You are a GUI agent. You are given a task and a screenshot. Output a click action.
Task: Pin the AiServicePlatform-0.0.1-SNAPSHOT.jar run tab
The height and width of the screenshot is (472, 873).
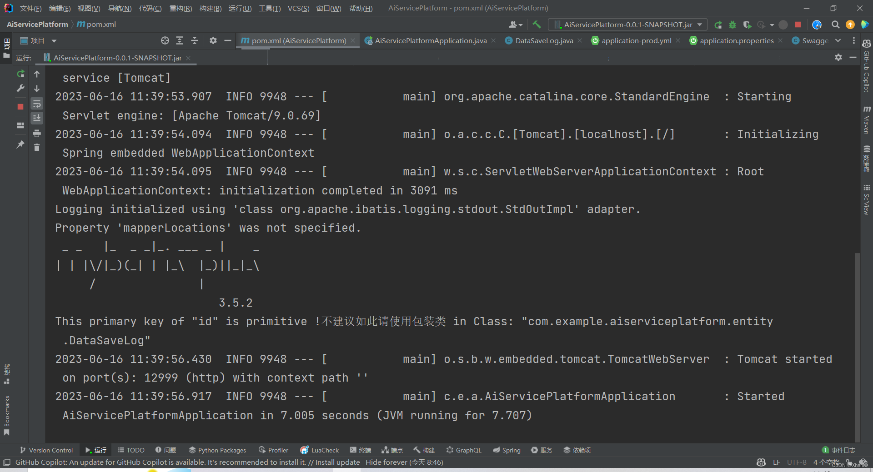(x=20, y=144)
